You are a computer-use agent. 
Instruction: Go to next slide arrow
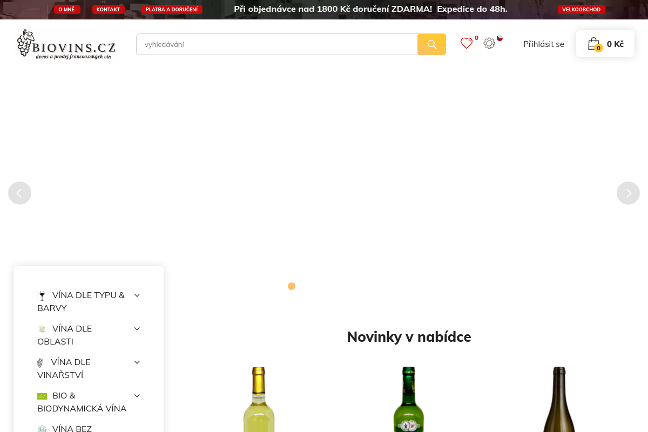point(628,193)
